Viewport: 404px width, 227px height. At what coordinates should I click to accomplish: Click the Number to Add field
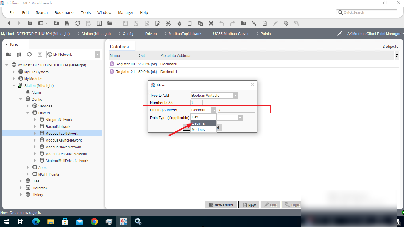pos(196,103)
